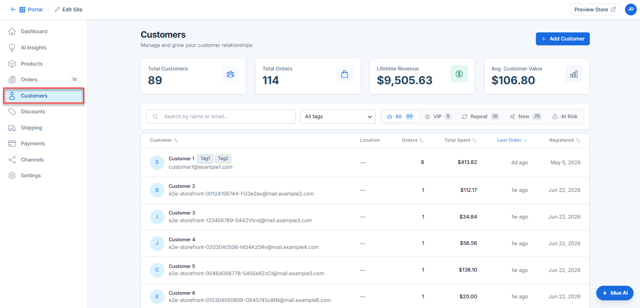Sort by Orders column
Screen dimensions: 640x308
[412, 140]
